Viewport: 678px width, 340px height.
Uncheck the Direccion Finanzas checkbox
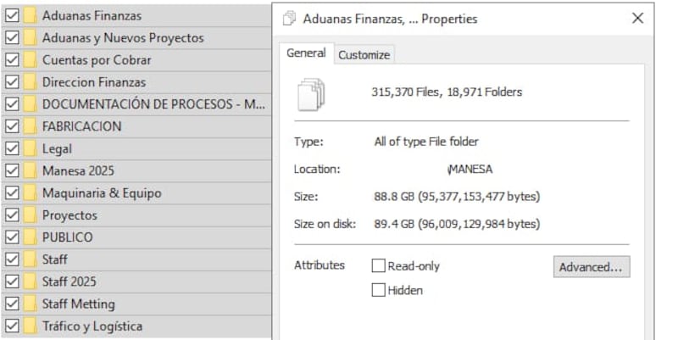12,82
